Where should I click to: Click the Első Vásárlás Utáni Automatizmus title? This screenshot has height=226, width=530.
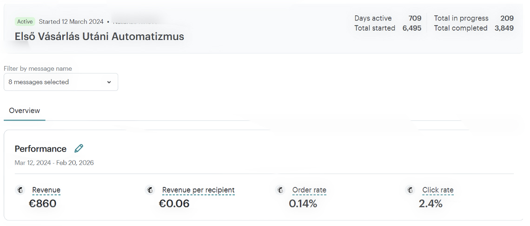(99, 36)
